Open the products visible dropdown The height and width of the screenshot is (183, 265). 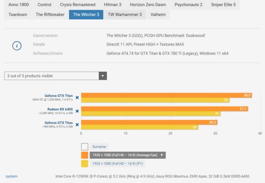(55, 76)
